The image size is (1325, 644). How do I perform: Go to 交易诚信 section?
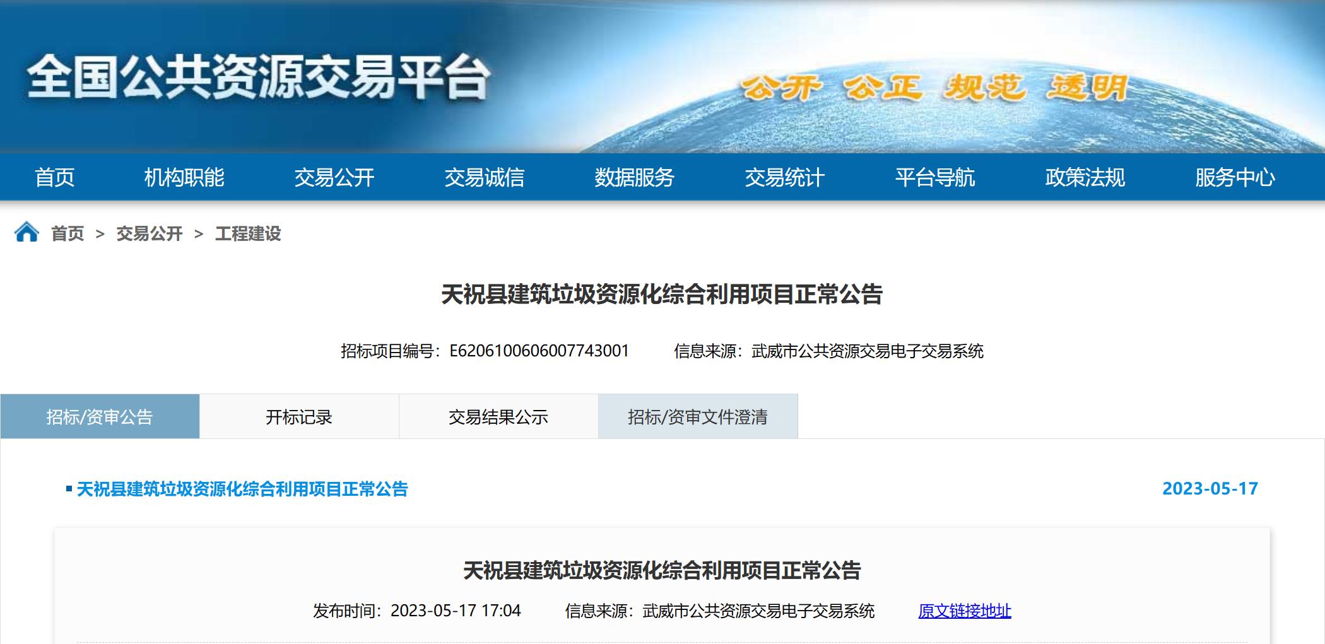point(485,177)
